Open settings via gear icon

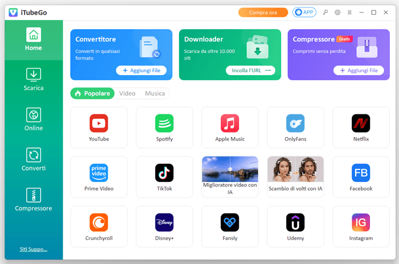[x=337, y=12]
